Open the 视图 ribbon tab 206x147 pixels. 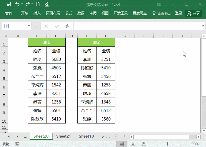105,13
